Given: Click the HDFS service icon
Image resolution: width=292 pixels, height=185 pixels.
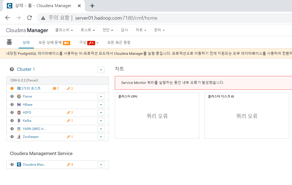Looking at the screenshot, I should (x=19, y=113).
